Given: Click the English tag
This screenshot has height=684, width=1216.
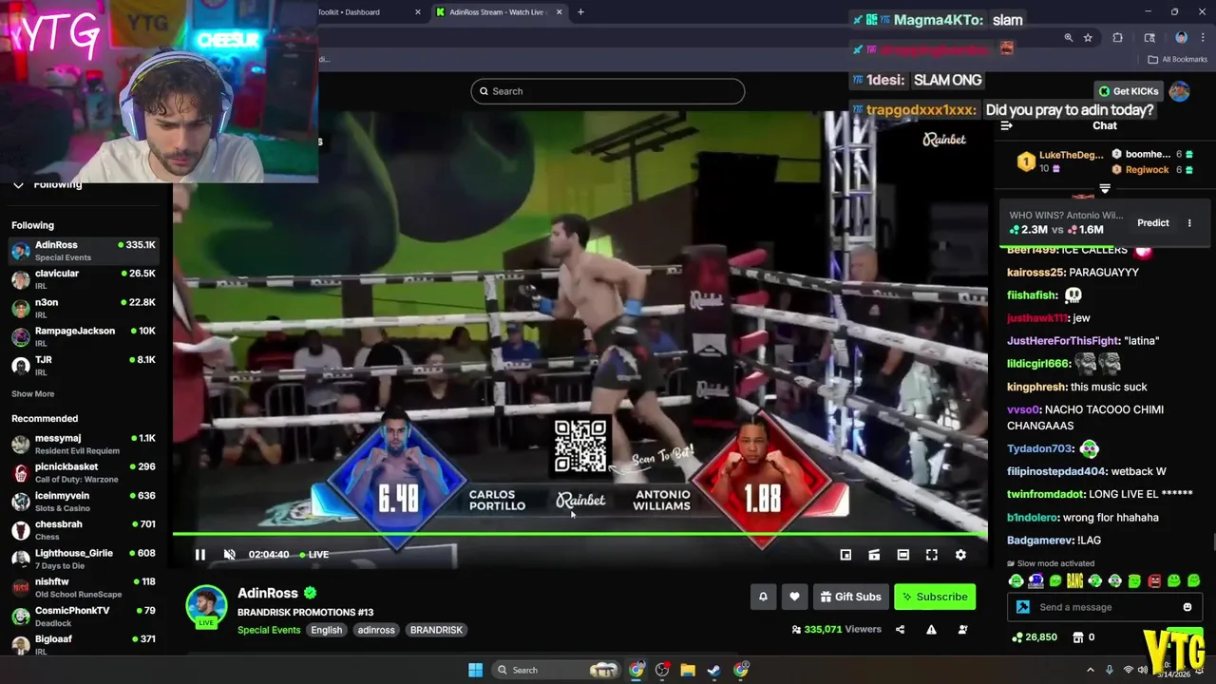Looking at the screenshot, I should (326, 630).
